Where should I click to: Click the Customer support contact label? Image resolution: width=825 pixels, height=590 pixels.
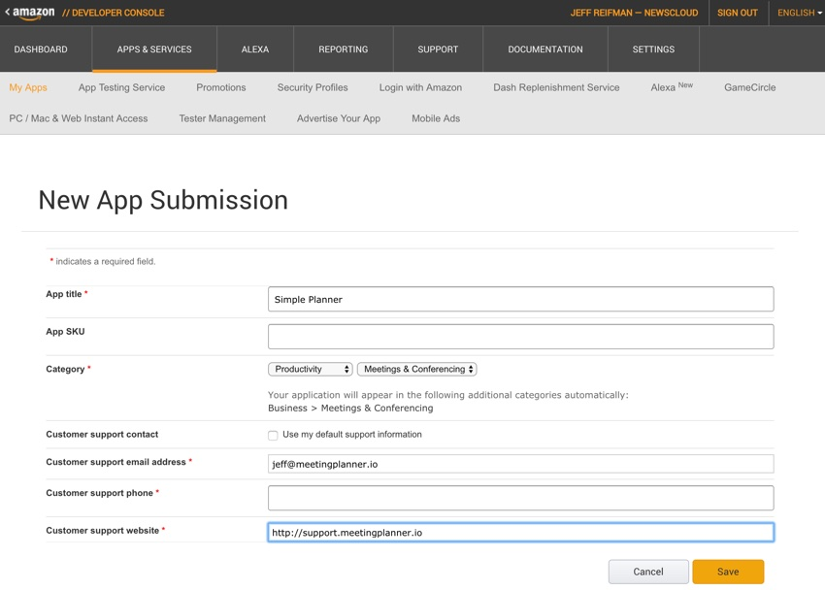[102, 435]
